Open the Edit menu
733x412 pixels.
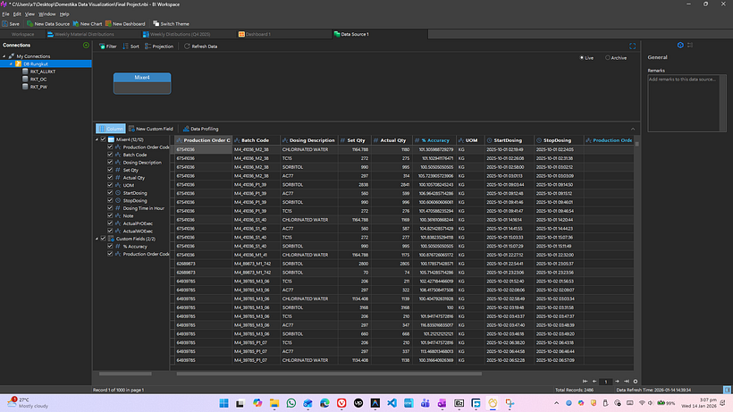click(x=17, y=14)
